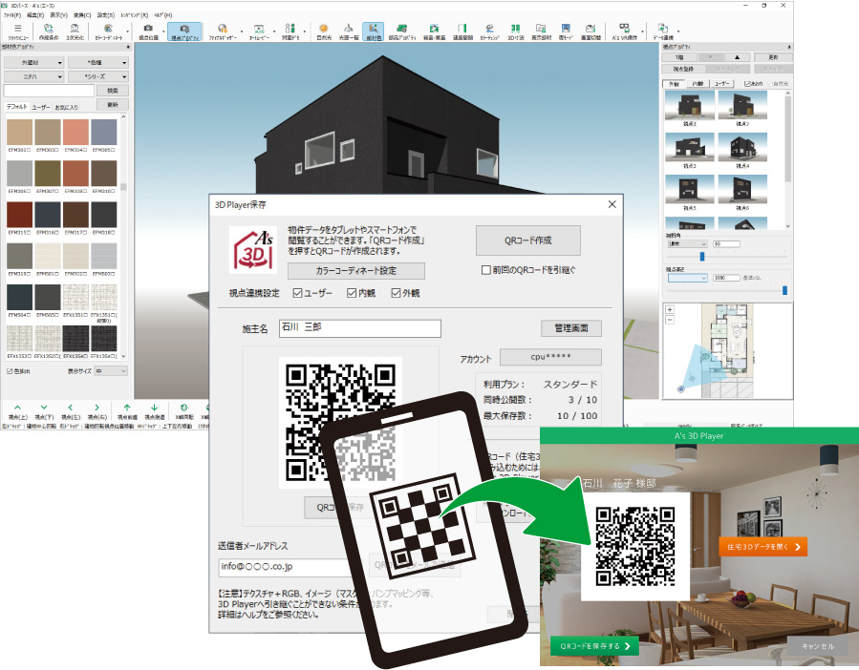Viewport: 859px width, 670px height.
Task: Select the EFM304 salmon color swatch
Action: pos(75,132)
